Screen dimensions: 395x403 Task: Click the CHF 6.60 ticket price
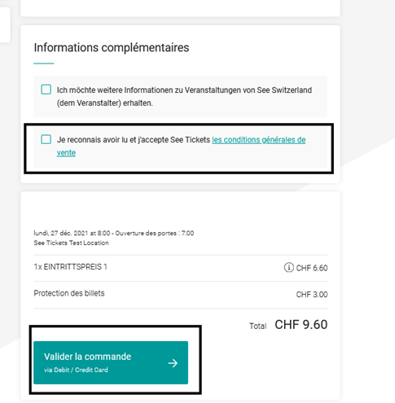click(312, 268)
